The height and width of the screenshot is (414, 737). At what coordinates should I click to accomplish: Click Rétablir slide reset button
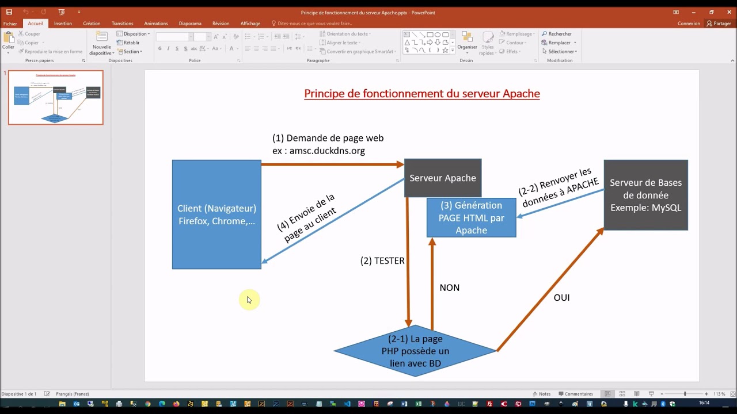tap(128, 43)
